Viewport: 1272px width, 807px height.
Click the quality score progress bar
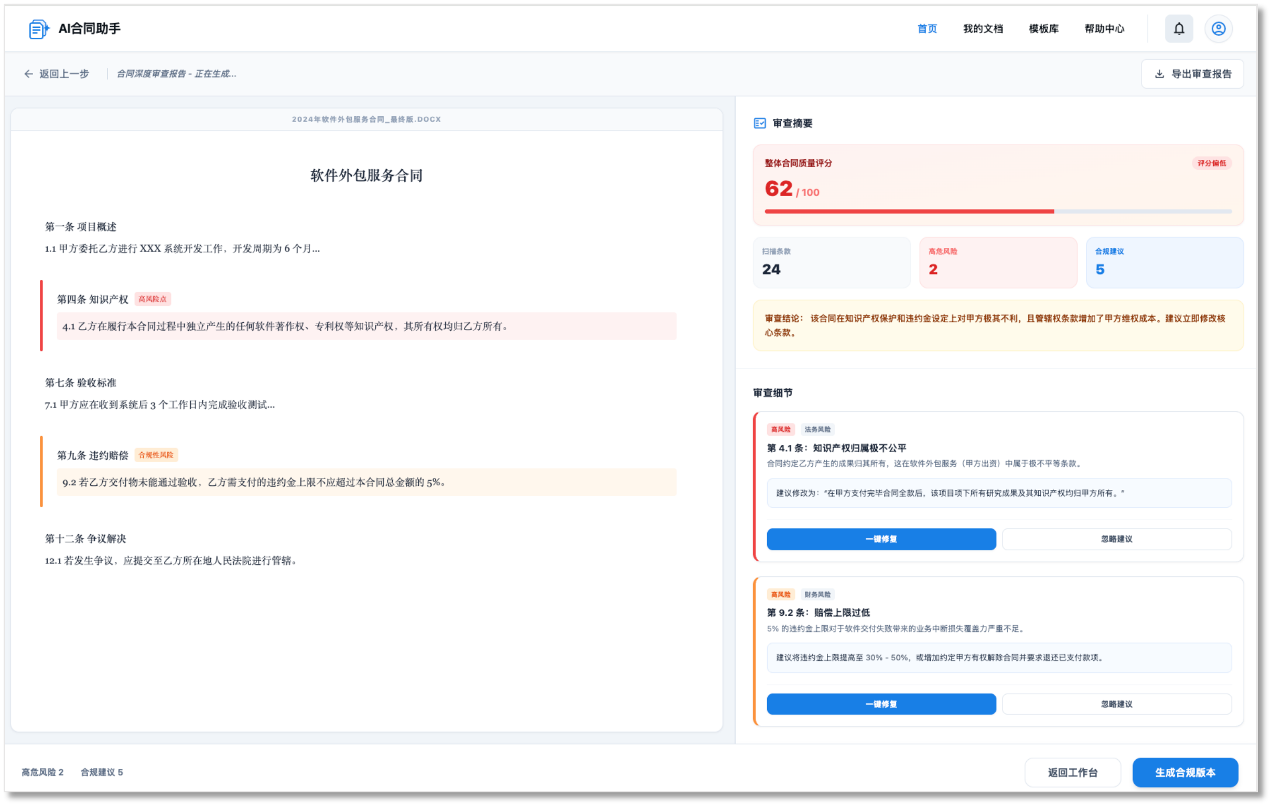[x=998, y=212]
